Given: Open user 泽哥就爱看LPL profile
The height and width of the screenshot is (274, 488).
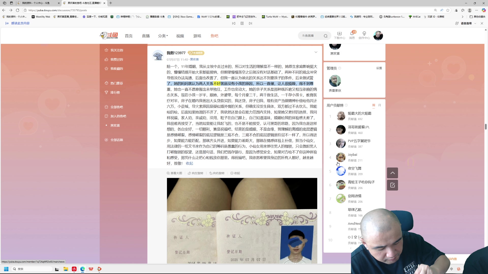Looking at the screenshot, I should pos(359,127).
